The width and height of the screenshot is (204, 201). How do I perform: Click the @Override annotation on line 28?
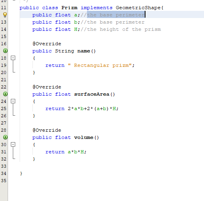(47, 130)
